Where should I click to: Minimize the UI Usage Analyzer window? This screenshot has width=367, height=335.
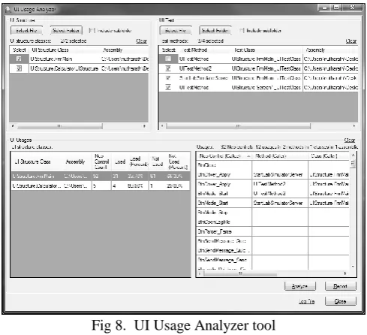[x=324, y=8]
